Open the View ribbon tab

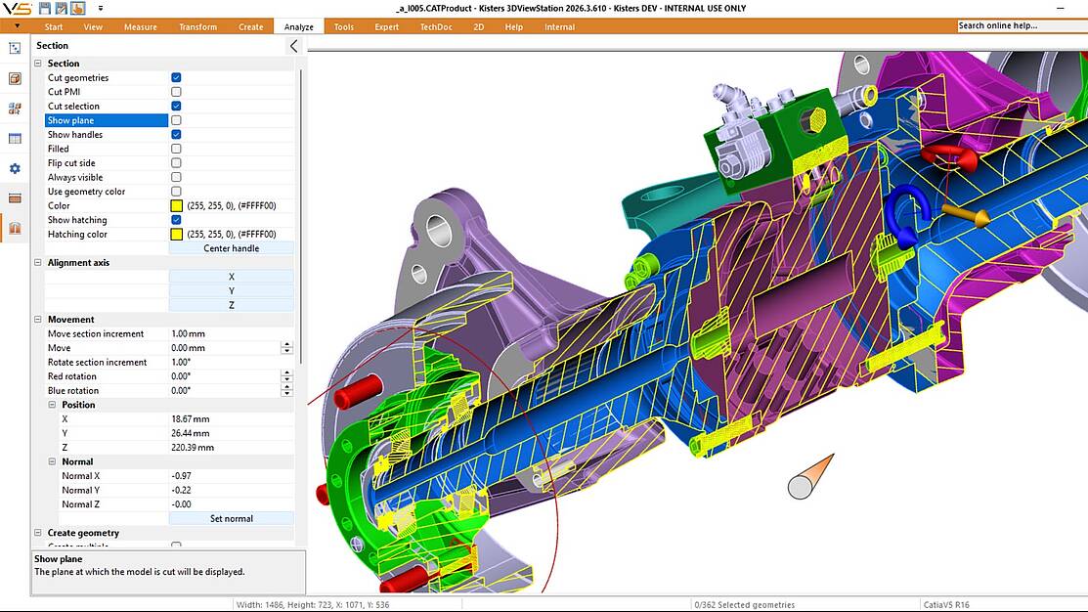(x=93, y=27)
